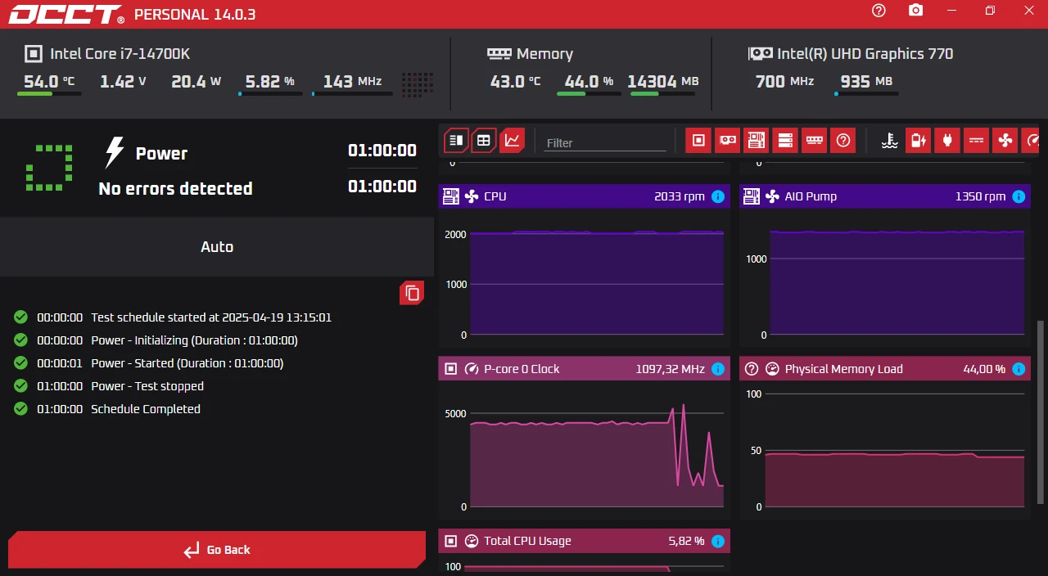This screenshot has height=576, width=1048.
Task: Toggle the graph view button
Action: [513, 141]
